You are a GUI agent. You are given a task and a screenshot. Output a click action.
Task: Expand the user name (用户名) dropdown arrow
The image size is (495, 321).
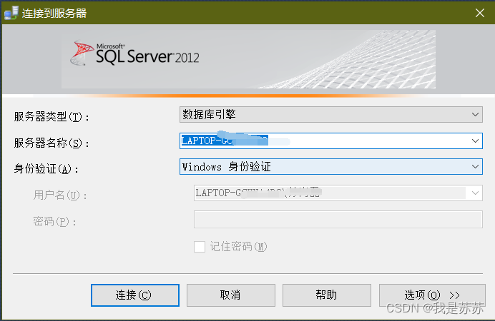475,193
